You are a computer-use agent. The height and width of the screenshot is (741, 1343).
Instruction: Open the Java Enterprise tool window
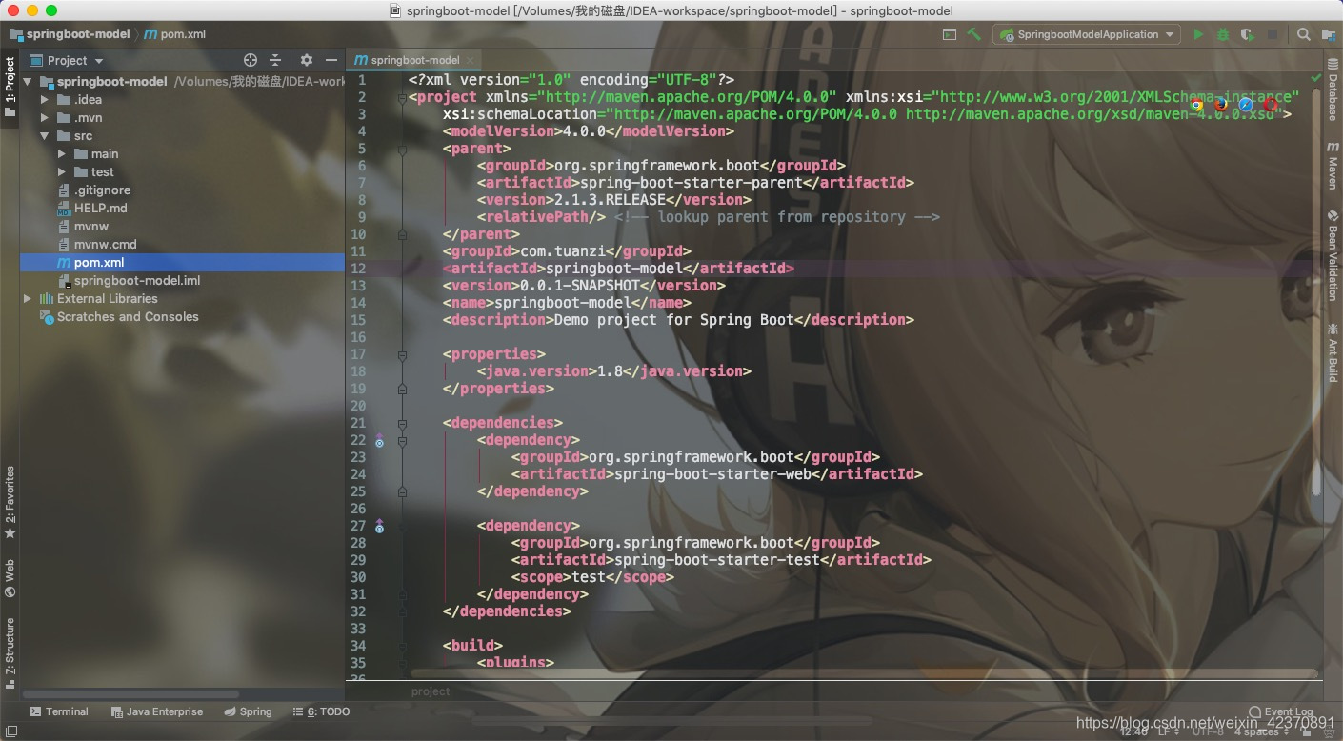pos(157,711)
